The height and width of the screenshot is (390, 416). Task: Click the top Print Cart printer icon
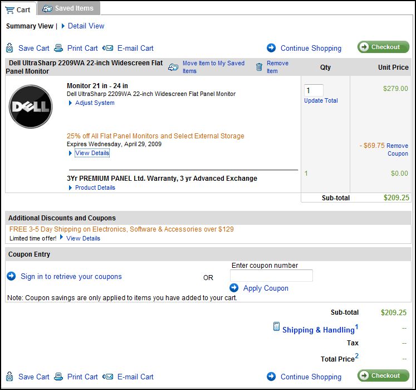coord(58,48)
